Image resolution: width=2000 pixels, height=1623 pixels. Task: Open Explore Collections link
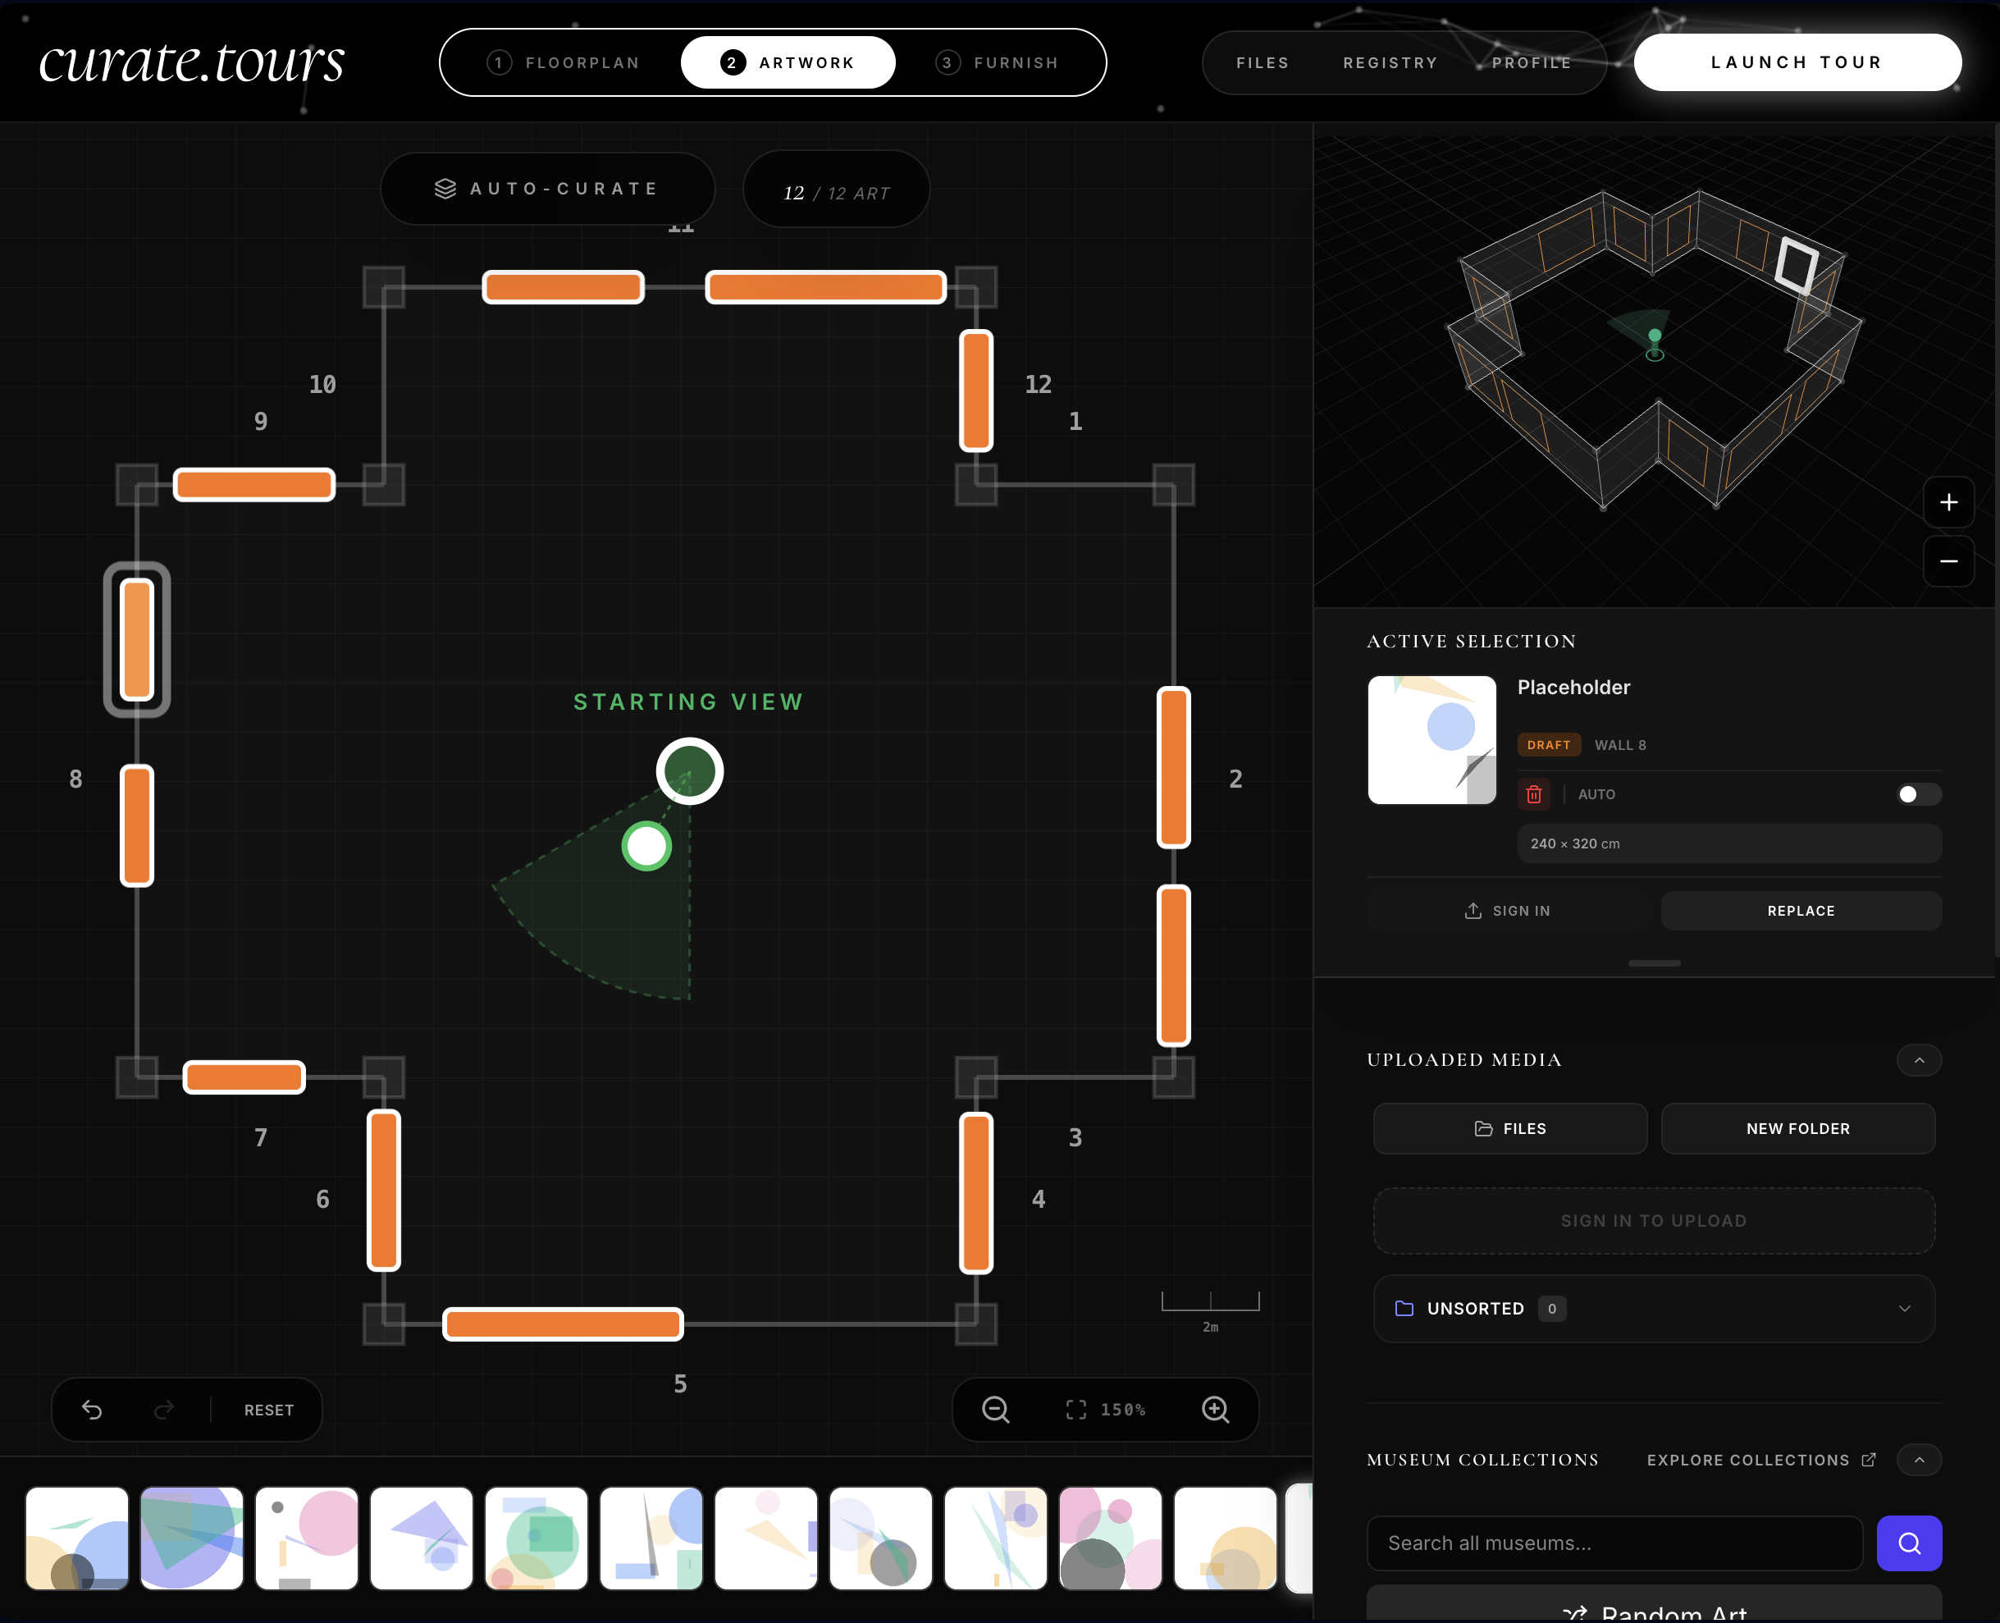(x=1760, y=1460)
